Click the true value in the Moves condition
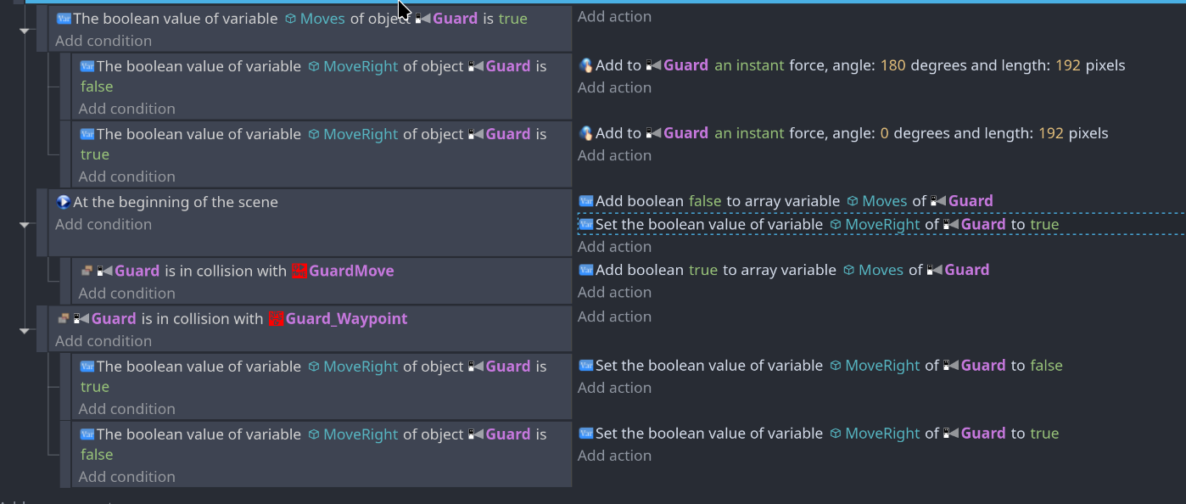 pos(512,19)
